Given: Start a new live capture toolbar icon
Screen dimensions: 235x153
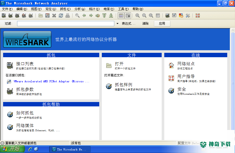Looking at the screenshot, I should coord(17,16).
